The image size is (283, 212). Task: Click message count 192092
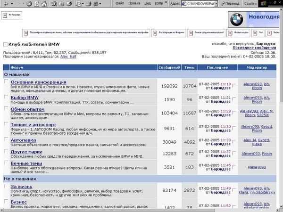(169, 86)
